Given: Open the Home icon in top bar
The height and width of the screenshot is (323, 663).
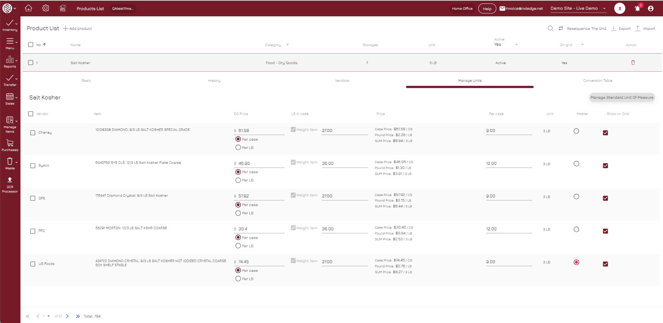Looking at the screenshot, I should coord(29,8).
